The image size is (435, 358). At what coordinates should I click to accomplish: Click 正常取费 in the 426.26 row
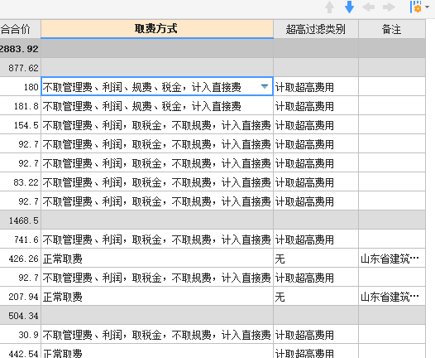tap(62, 259)
